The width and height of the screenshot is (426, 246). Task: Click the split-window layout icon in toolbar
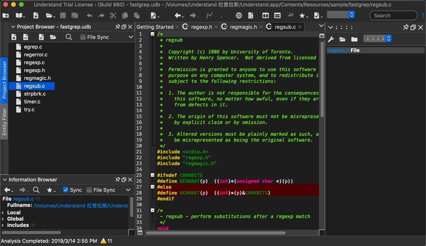click(265, 16)
